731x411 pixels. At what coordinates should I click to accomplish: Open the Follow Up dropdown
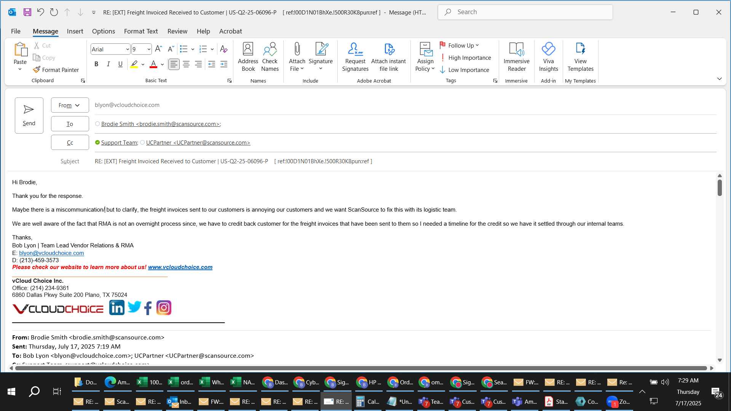[x=460, y=45]
